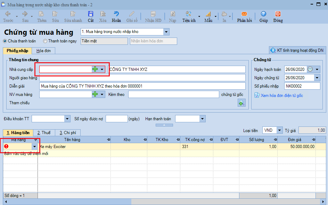Click the Diễn giải description field
The height and width of the screenshot is (205, 328).
[142, 86]
